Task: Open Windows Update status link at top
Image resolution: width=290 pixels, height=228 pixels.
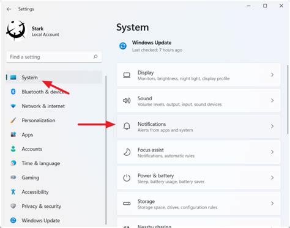Action: tap(152, 43)
